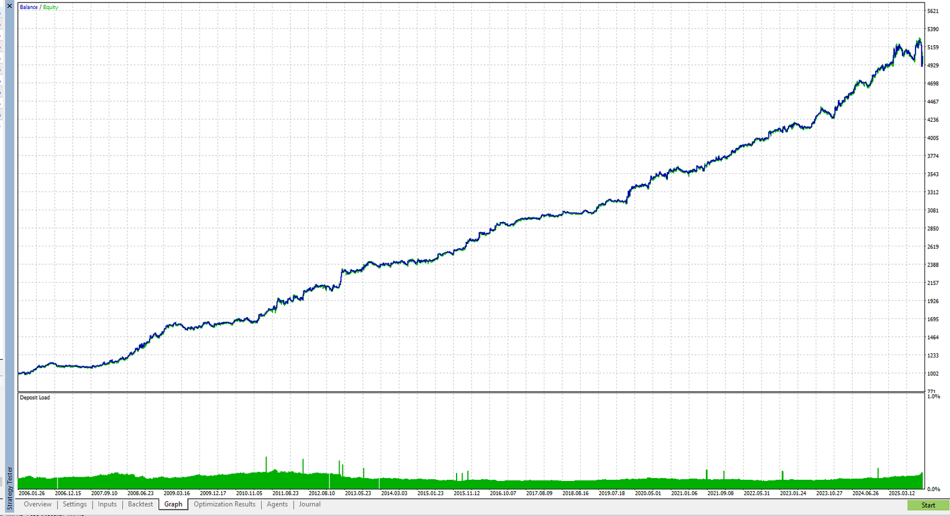Click the 2012.08.10 date label
The height and width of the screenshot is (516, 950).
coord(322,493)
